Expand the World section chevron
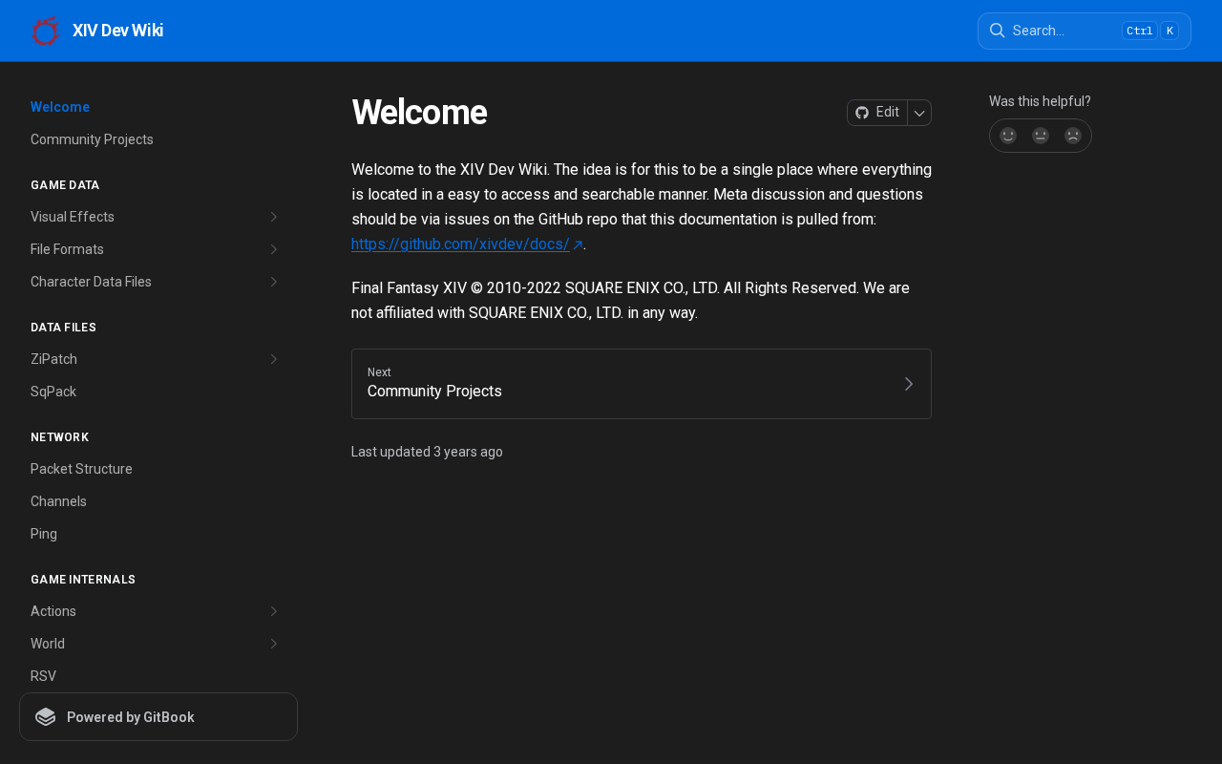Viewport: 1222px width, 764px height. (273, 644)
